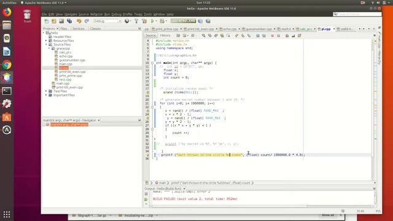Open the Refactor menu
The width and height of the screenshot is (393, 221).
[x=96, y=14]
